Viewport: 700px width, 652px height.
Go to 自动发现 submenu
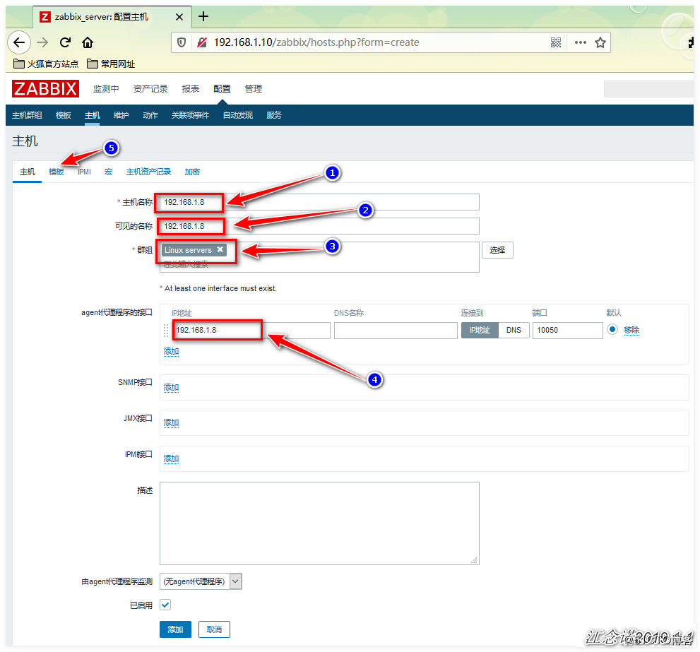(x=238, y=115)
